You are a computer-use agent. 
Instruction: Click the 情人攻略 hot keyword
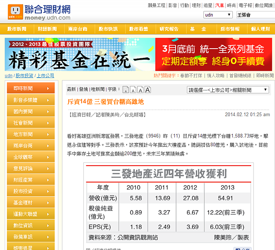pos(215,76)
